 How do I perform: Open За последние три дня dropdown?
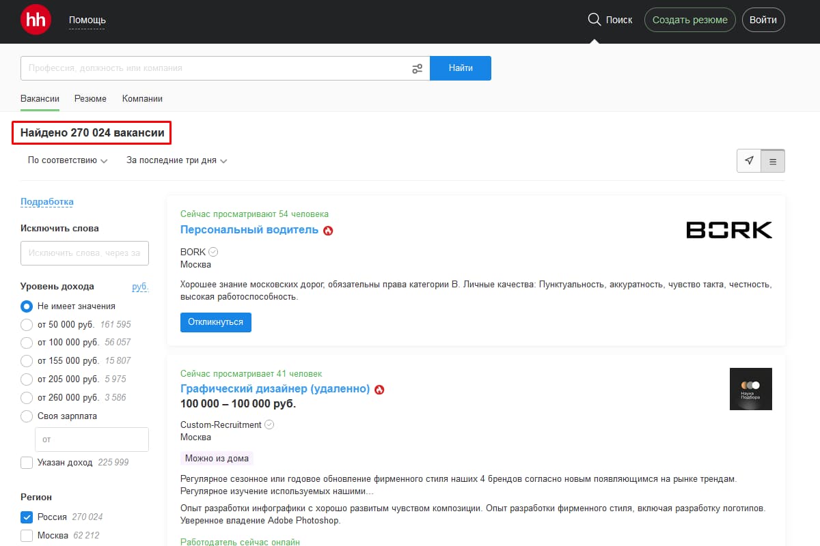click(x=176, y=161)
